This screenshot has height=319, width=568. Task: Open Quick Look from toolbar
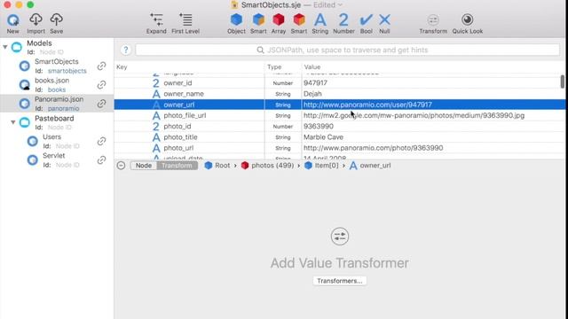point(468,19)
